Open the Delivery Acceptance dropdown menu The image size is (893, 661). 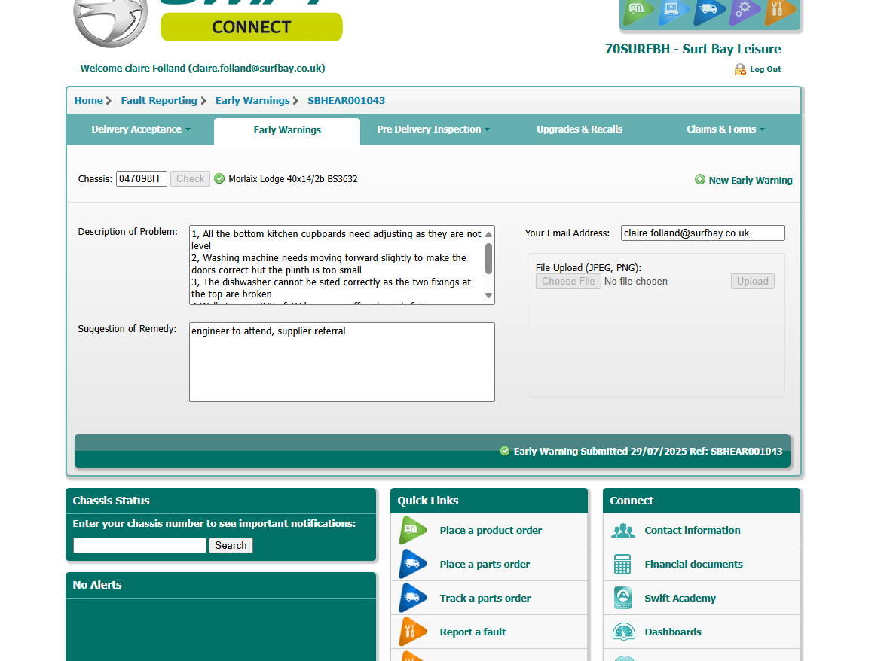tap(141, 129)
